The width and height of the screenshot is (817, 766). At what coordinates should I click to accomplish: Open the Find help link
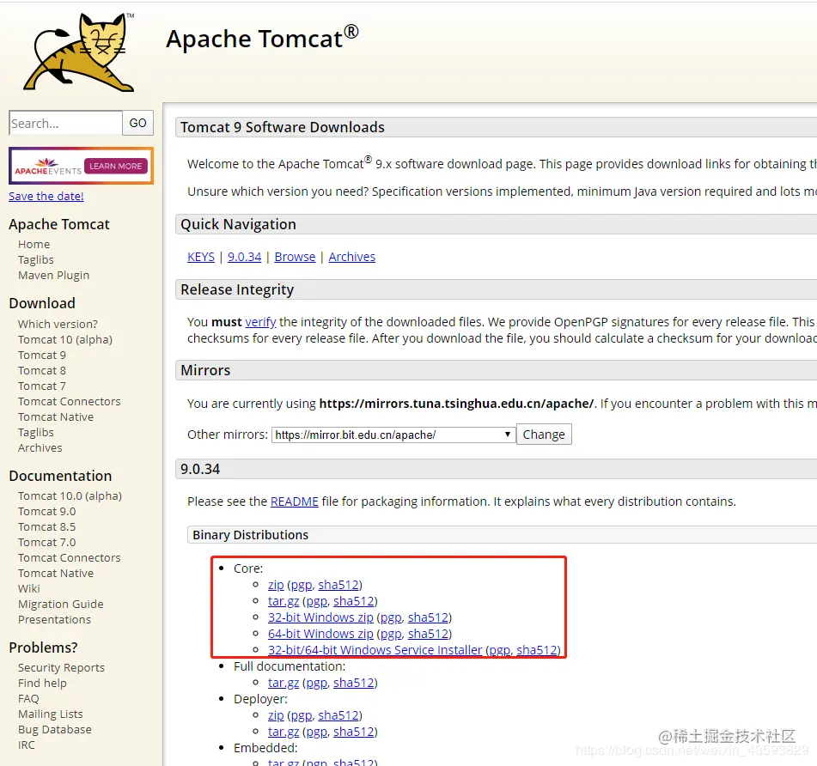pyautogui.click(x=42, y=684)
